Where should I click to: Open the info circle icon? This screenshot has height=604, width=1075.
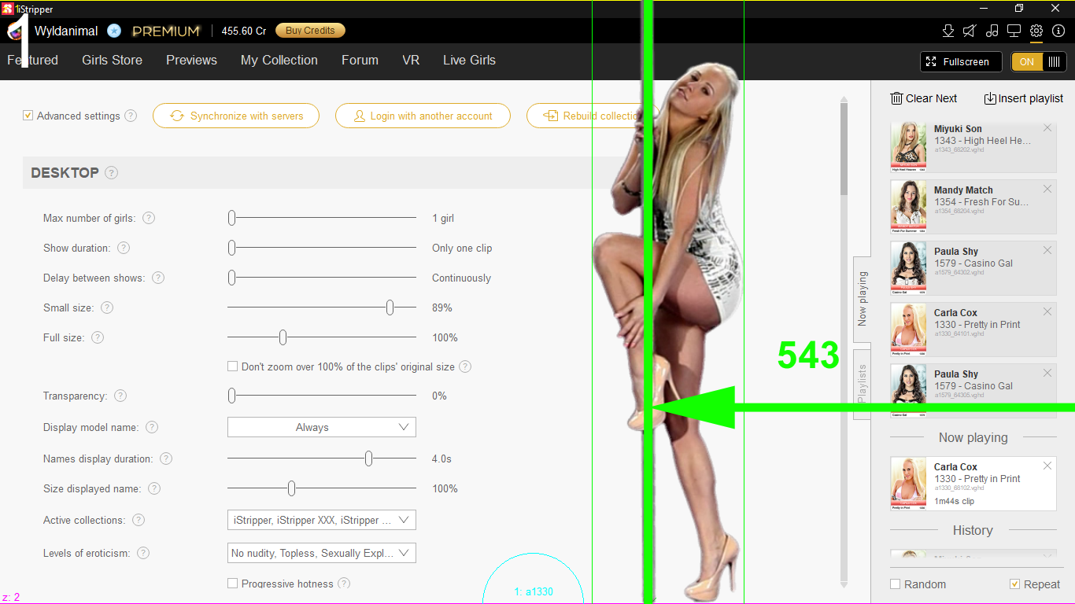[x=1058, y=31]
